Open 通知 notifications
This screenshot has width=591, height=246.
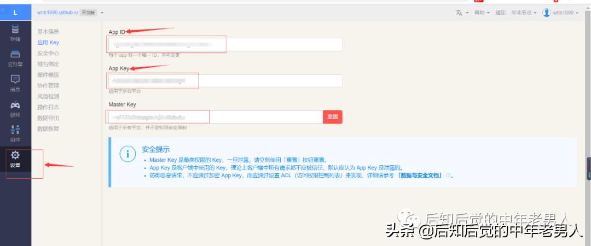(x=501, y=13)
